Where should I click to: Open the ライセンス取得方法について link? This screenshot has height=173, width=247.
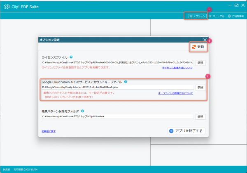(x=177, y=67)
